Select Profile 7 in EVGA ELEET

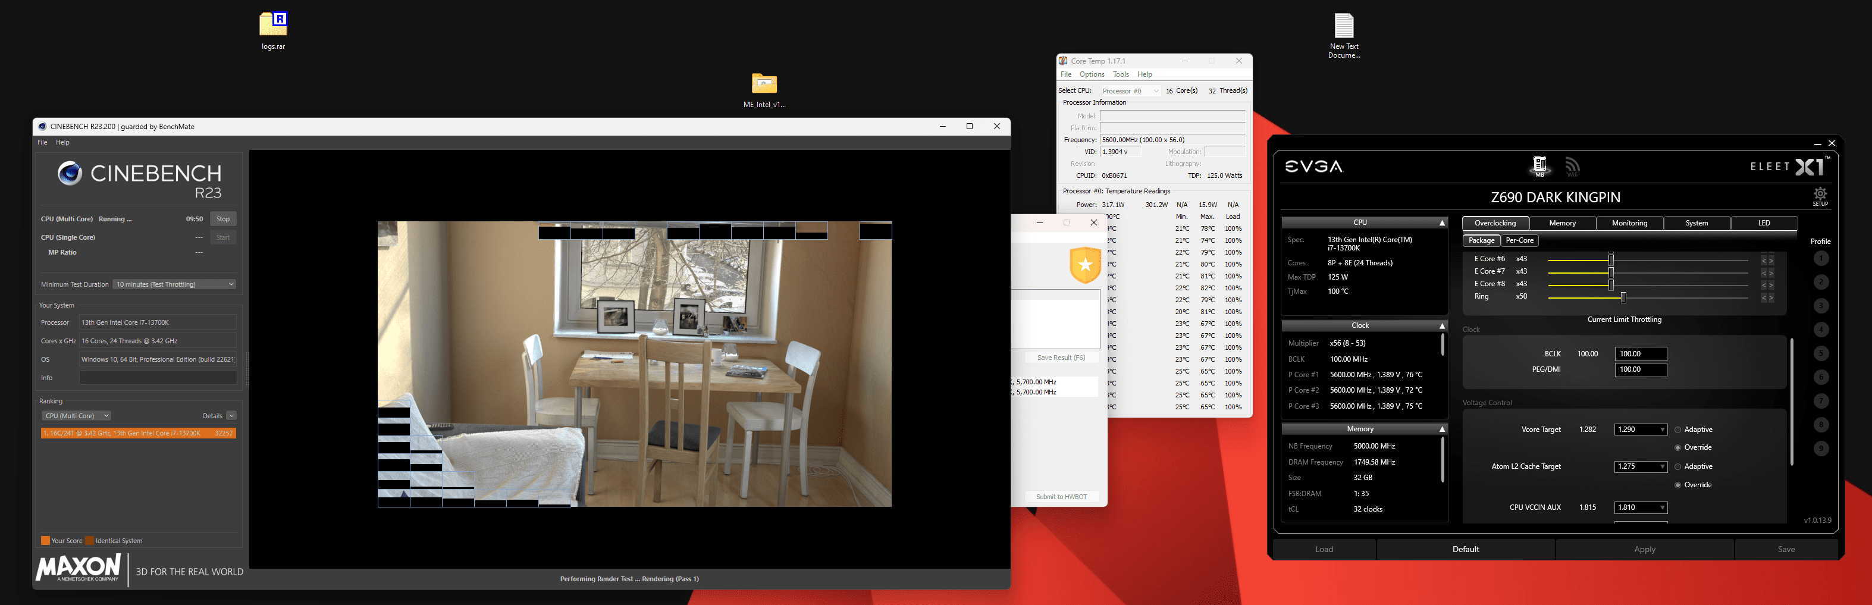click(x=1820, y=401)
